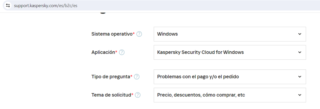The height and width of the screenshot is (109, 320).
Task: Click help icon beside Sistema operativo
Action: coord(139,34)
